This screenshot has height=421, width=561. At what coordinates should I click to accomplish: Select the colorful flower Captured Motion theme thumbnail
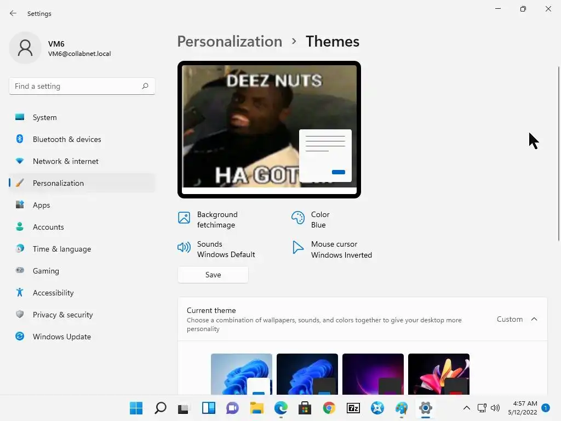(x=439, y=374)
